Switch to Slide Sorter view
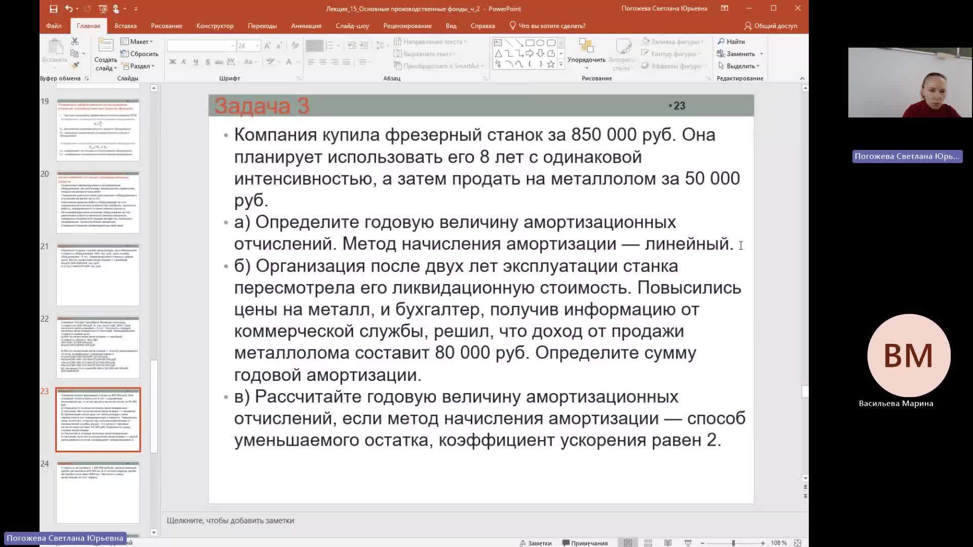Image resolution: width=973 pixels, height=547 pixels. point(648,543)
